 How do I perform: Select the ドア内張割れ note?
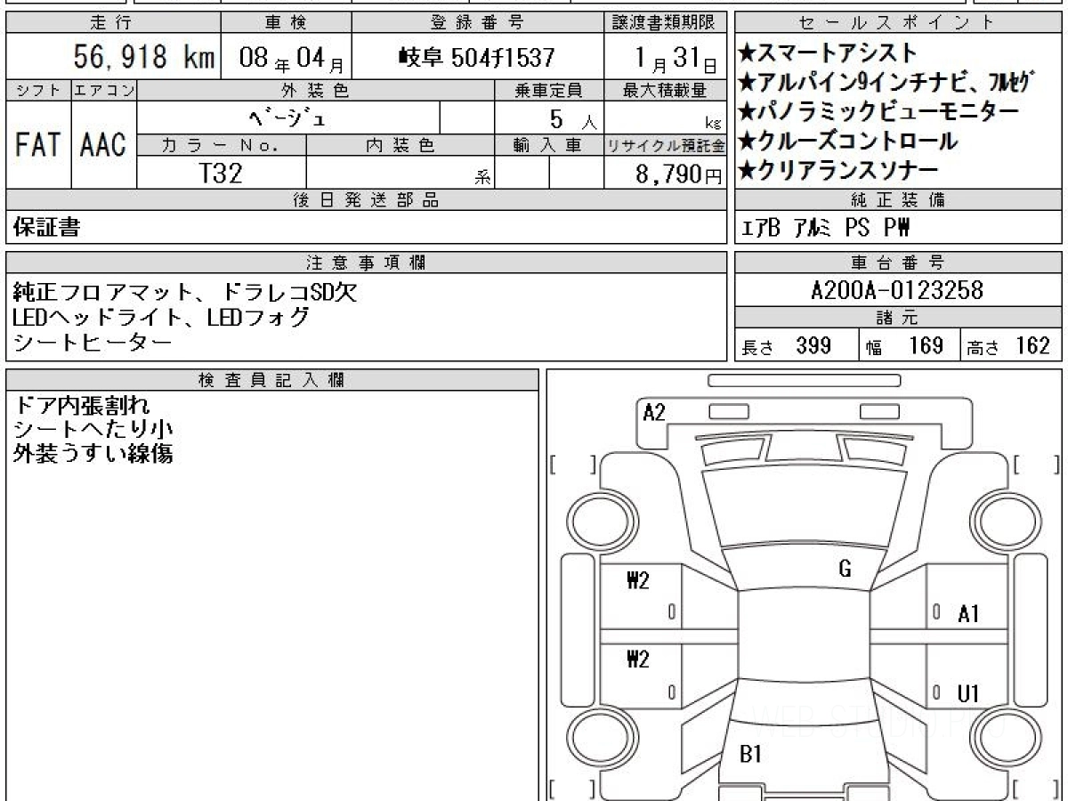tap(82, 405)
